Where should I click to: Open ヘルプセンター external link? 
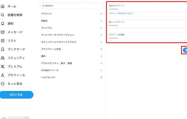[x=101, y=77]
